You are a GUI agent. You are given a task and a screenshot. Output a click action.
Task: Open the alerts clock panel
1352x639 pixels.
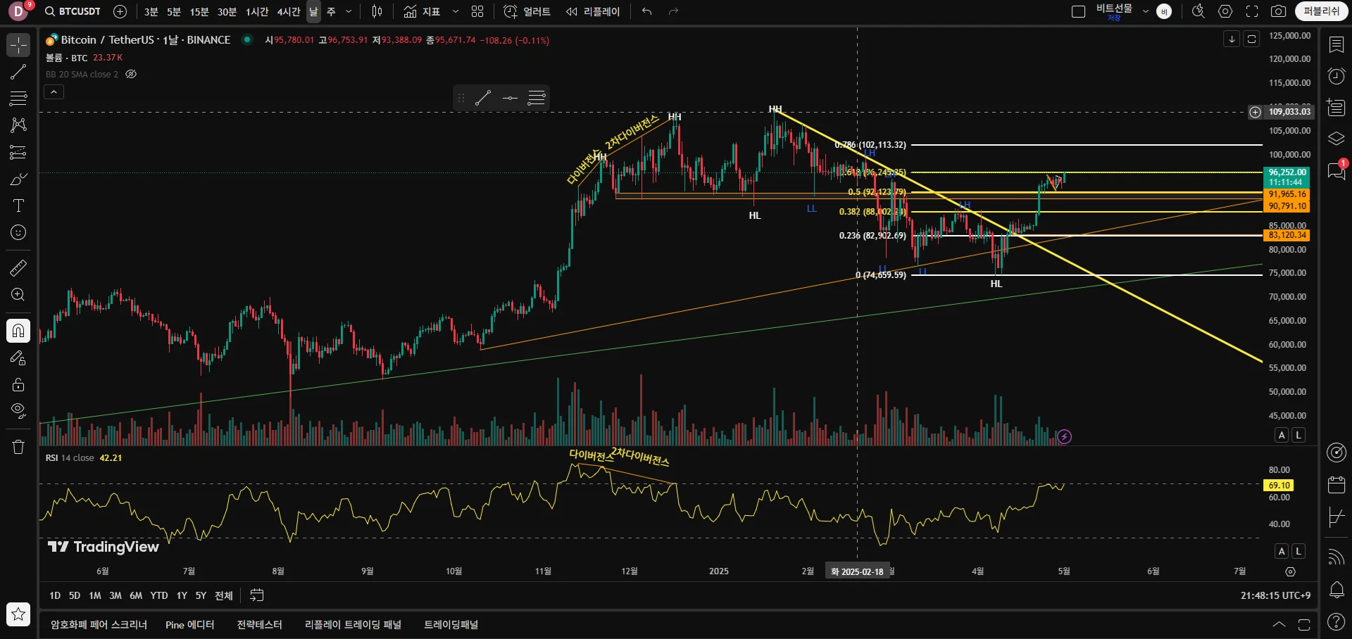point(1336,76)
